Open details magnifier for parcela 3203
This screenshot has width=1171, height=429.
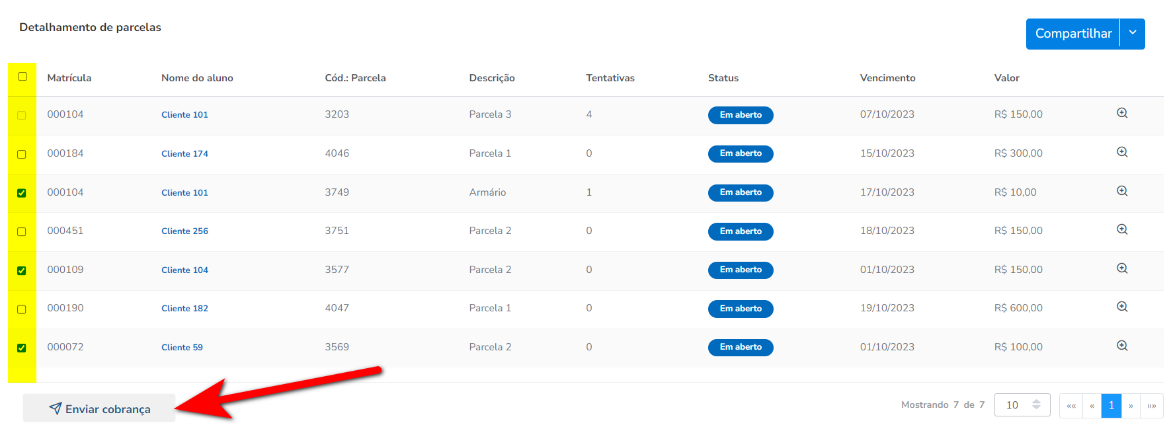click(x=1121, y=113)
